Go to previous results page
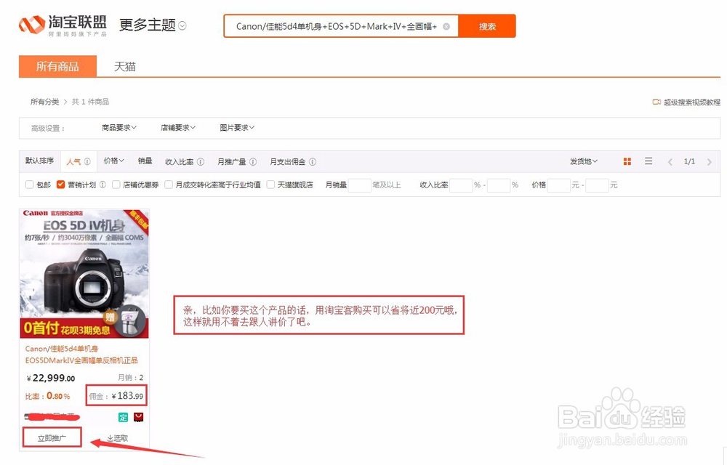727x465 pixels. pyautogui.click(x=670, y=161)
